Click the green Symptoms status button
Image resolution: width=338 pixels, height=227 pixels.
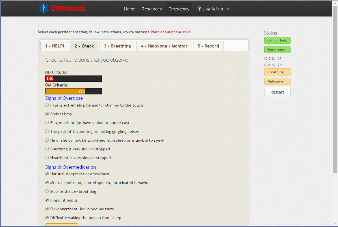(x=277, y=49)
